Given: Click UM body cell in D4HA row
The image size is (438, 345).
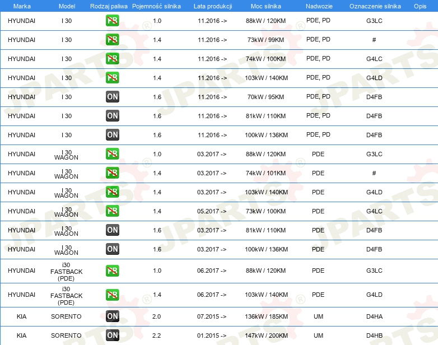Looking at the screenshot, I should coord(319,316).
